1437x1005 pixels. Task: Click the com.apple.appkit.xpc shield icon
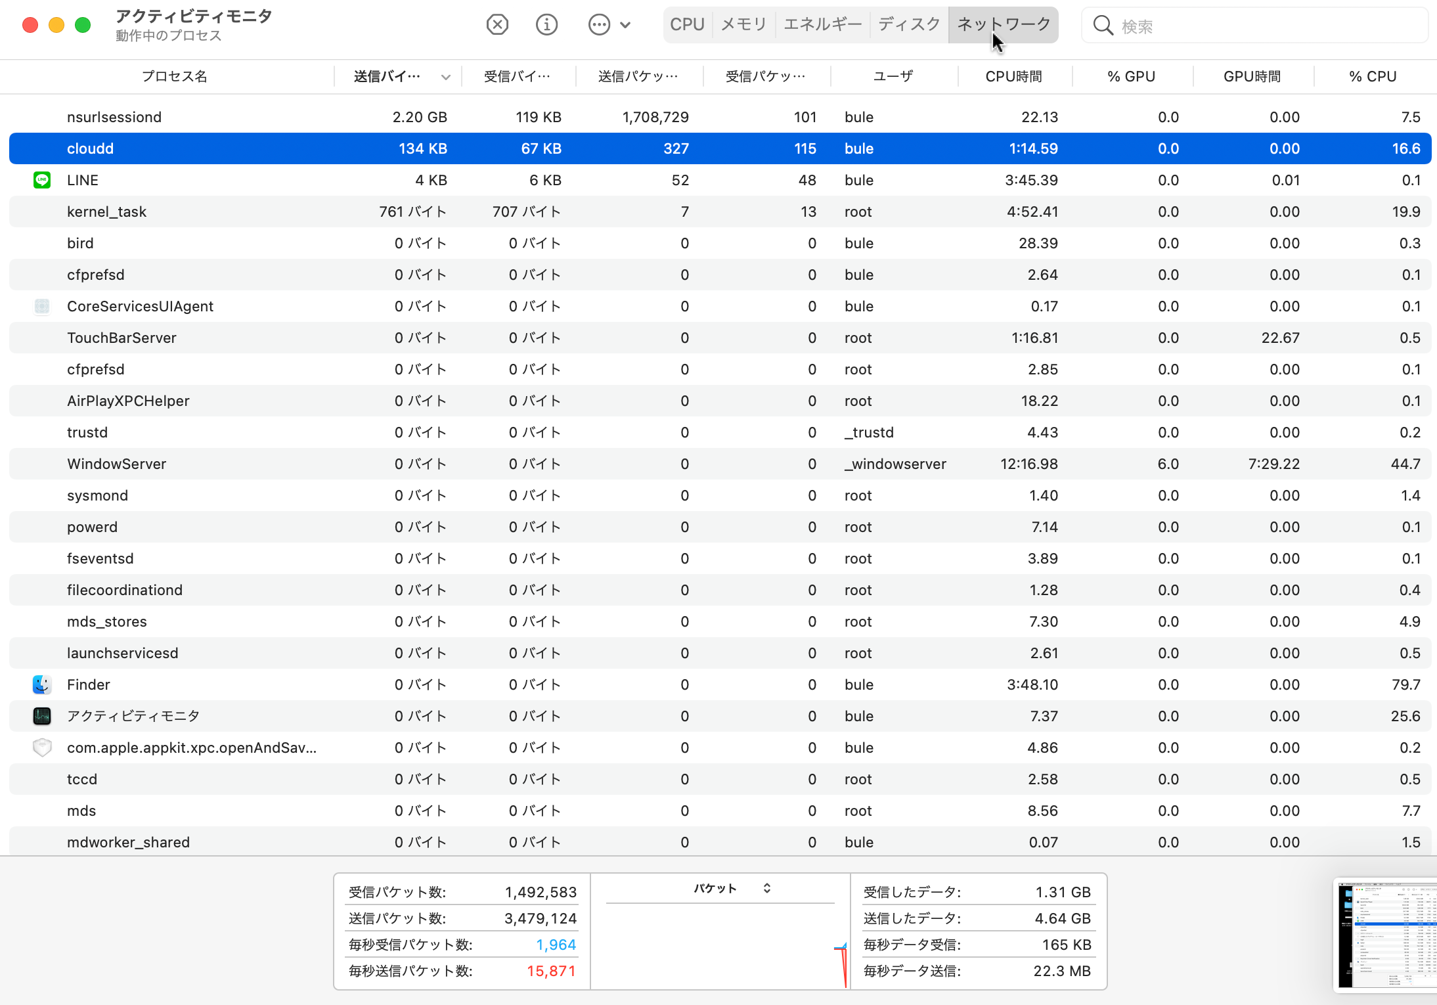click(42, 748)
